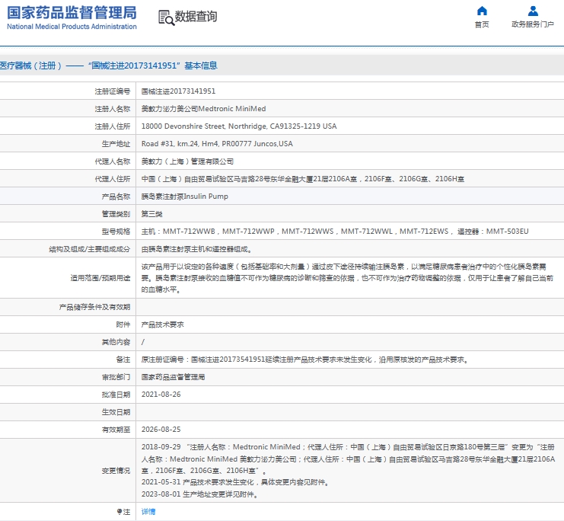Click the 代理人住所 row label
Screen dimensions: 564x521
pos(112,179)
